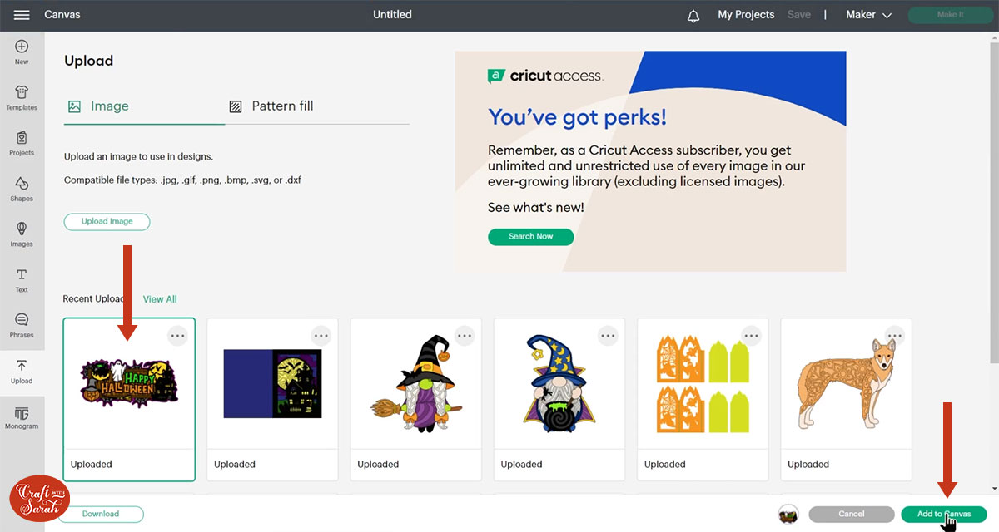Image resolution: width=999 pixels, height=532 pixels.
Task: Open the Templates panel
Action: 22,97
